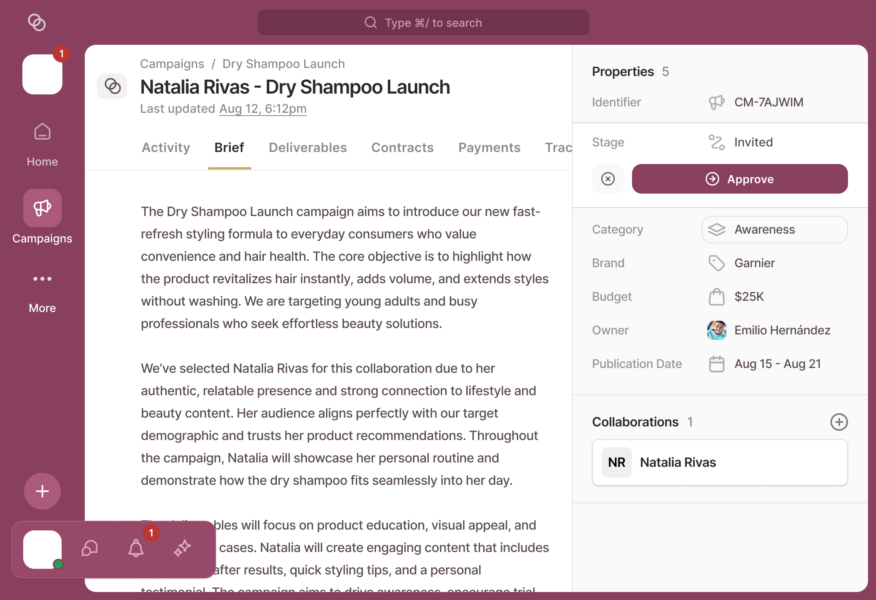Add a collaboration with the plus circle
The width and height of the screenshot is (876, 600).
839,422
